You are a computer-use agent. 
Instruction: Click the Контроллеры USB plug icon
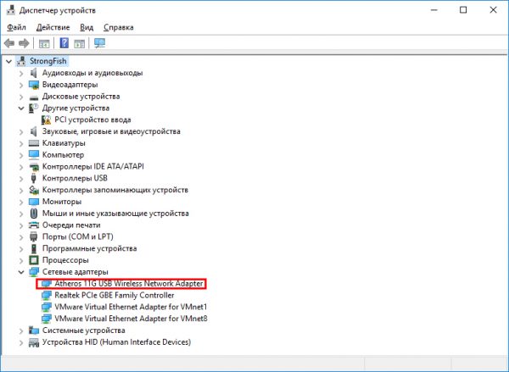pyautogui.click(x=33, y=178)
